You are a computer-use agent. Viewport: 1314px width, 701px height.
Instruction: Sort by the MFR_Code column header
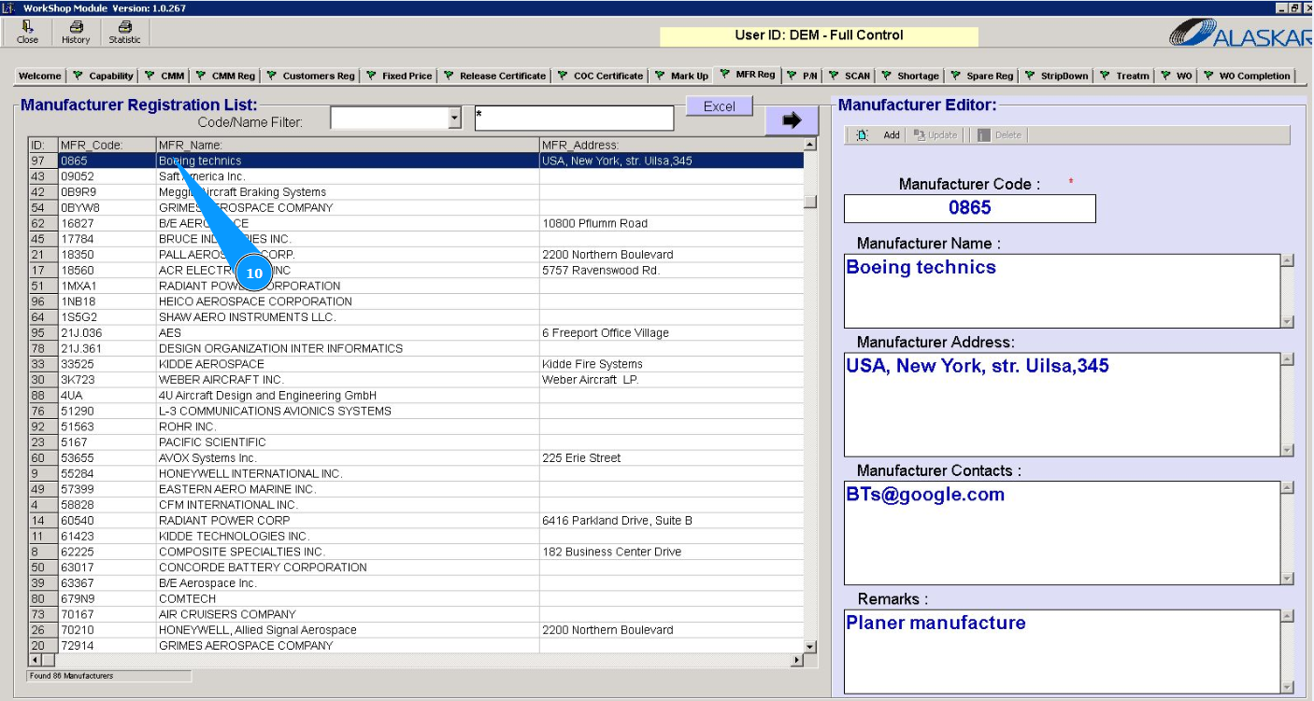pyautogui.click(x=107, y=145)
